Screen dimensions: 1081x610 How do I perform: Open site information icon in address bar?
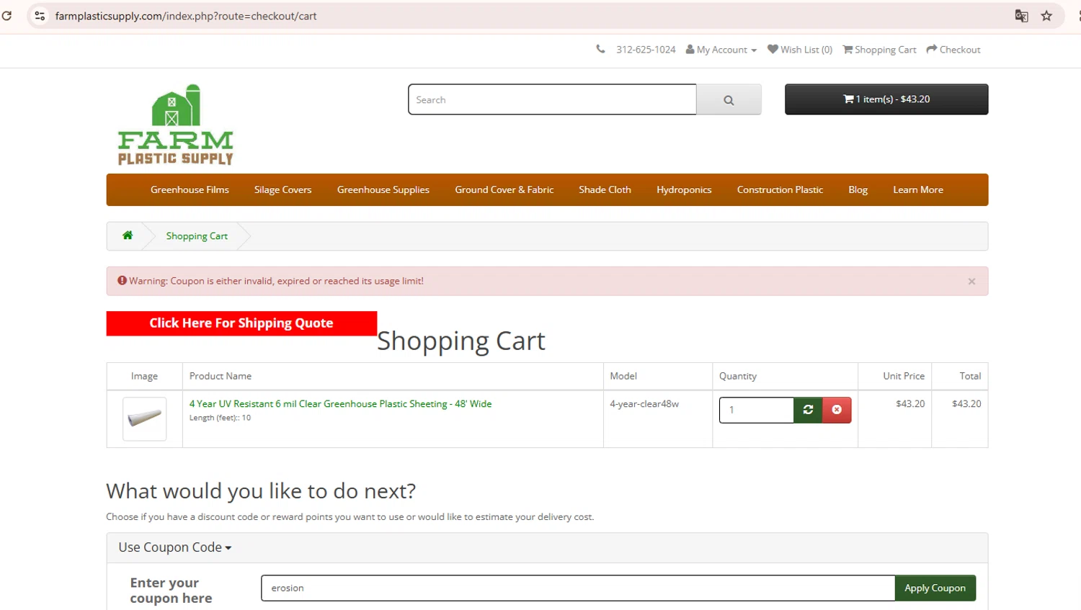pyautogui.click(x=40, y=16)
